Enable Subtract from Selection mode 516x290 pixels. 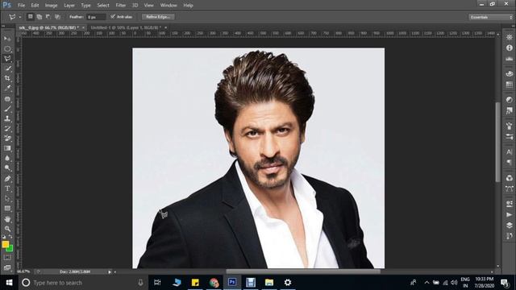click(48, 16)
